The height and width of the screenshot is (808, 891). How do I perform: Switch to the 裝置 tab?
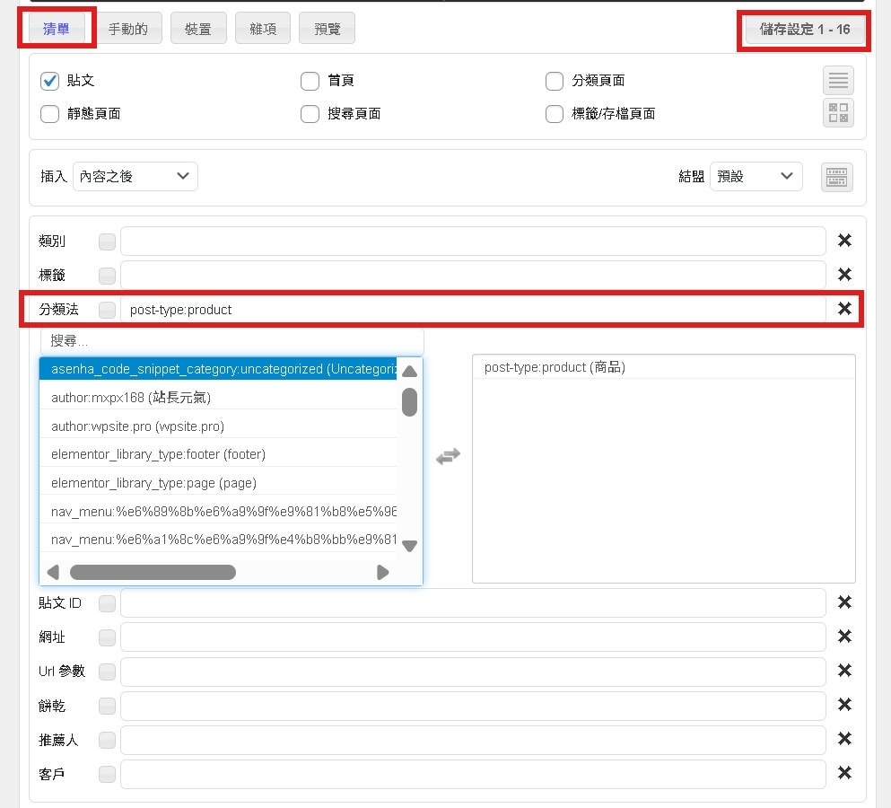tap(198, 29)
